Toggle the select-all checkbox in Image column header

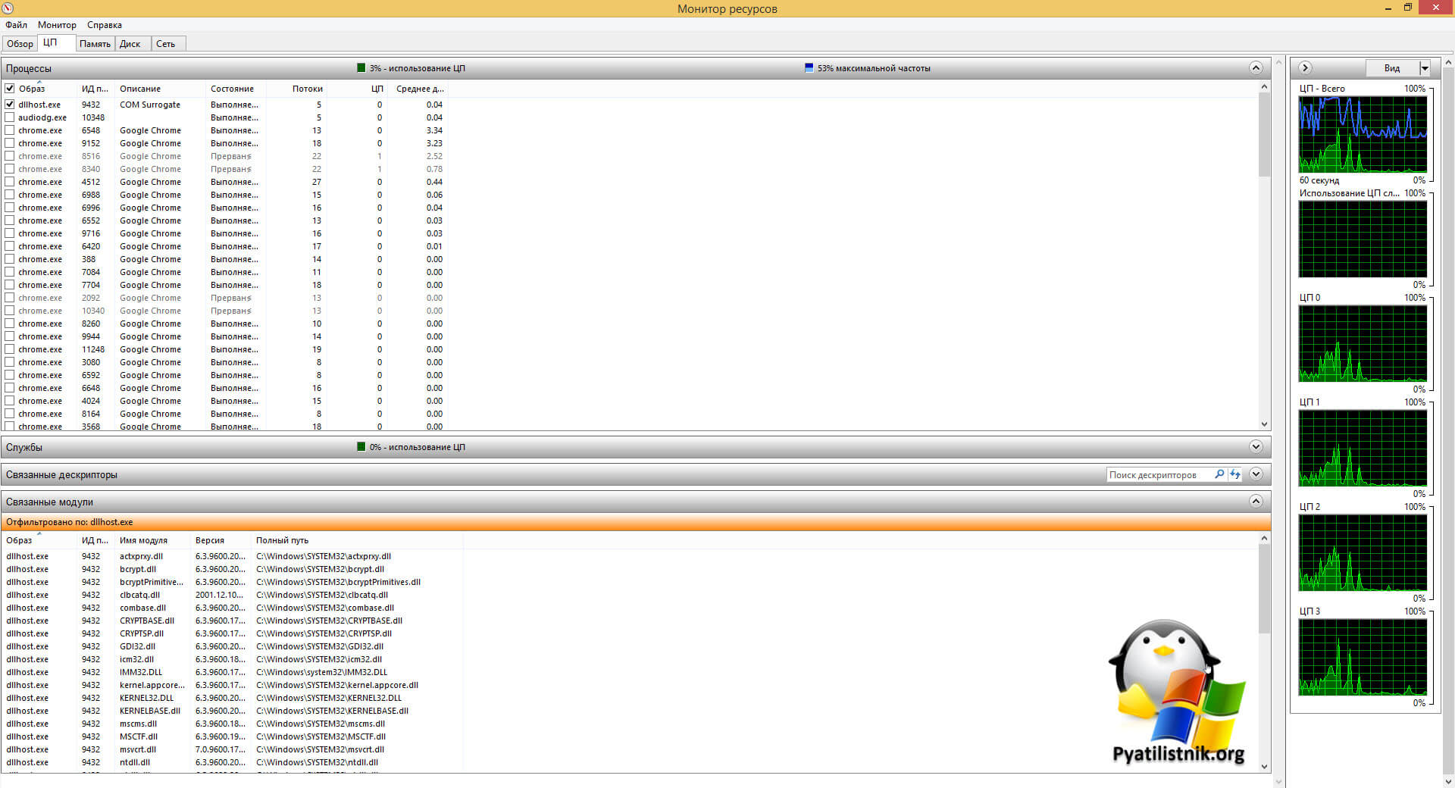10,89
